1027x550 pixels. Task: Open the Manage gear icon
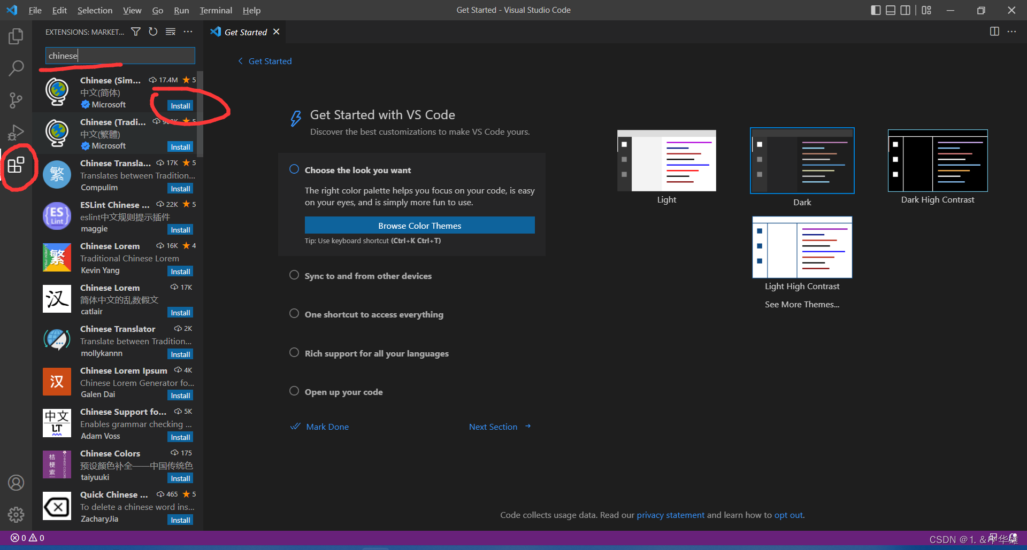16,514
